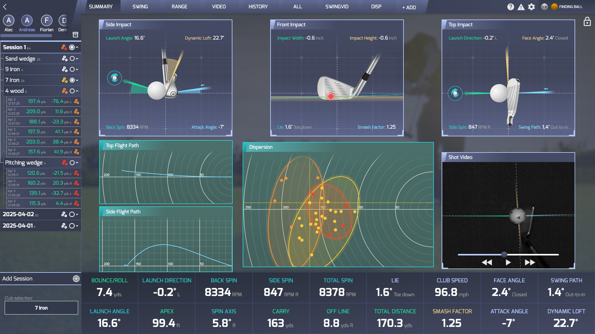
Task: Click the back arrow in the sidebar header
Action: tap(5, 6)
